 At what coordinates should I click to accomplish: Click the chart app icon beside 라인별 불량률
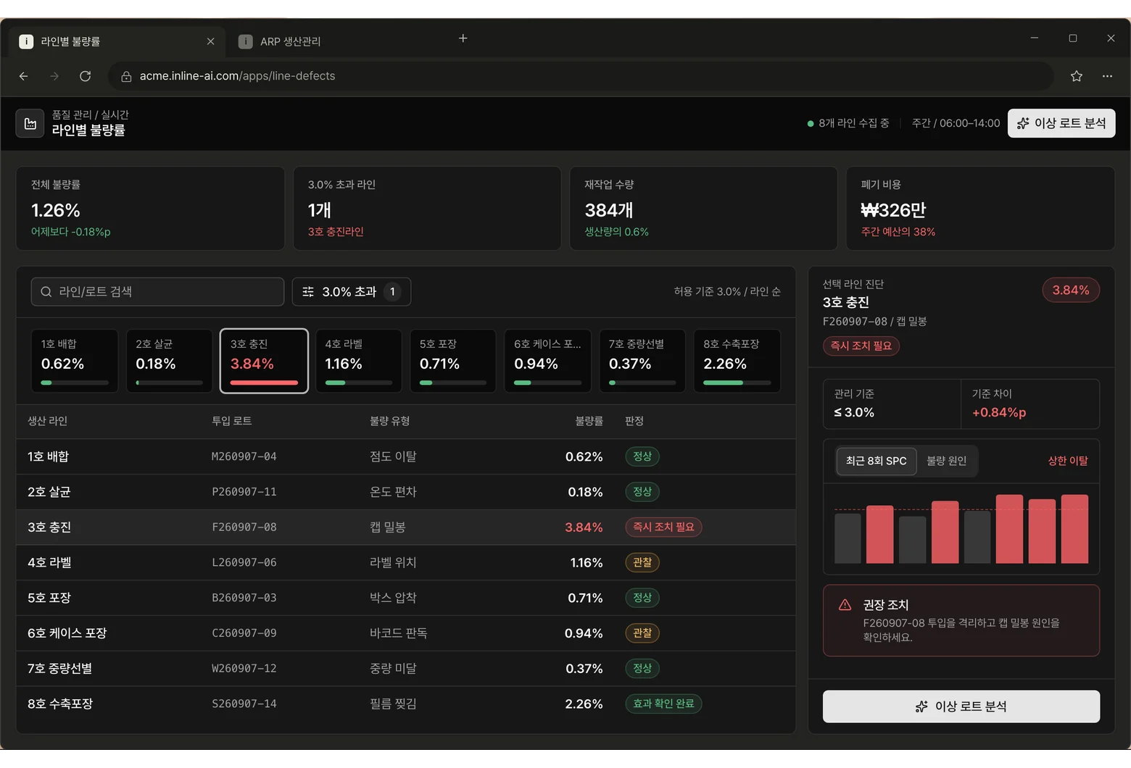click(30, 123)
